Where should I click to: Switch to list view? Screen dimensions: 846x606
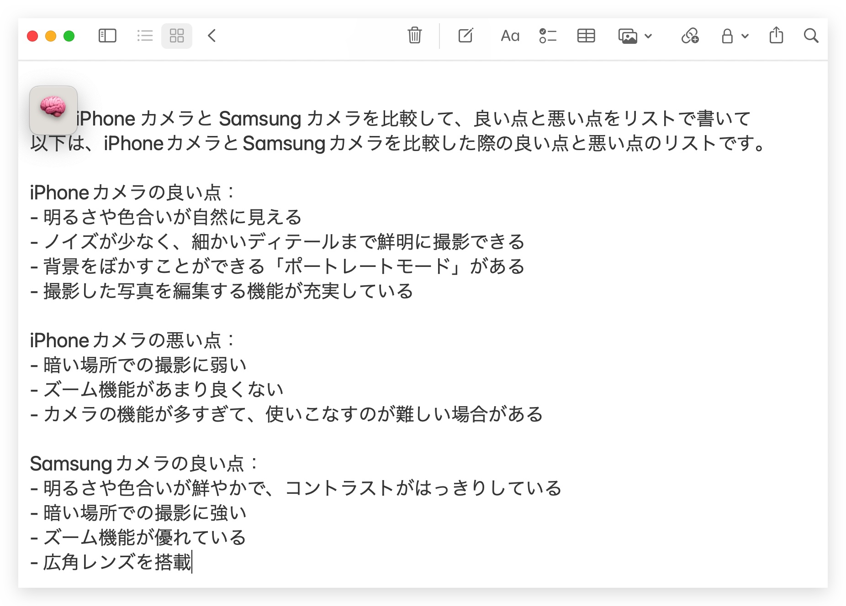(145, 36)
